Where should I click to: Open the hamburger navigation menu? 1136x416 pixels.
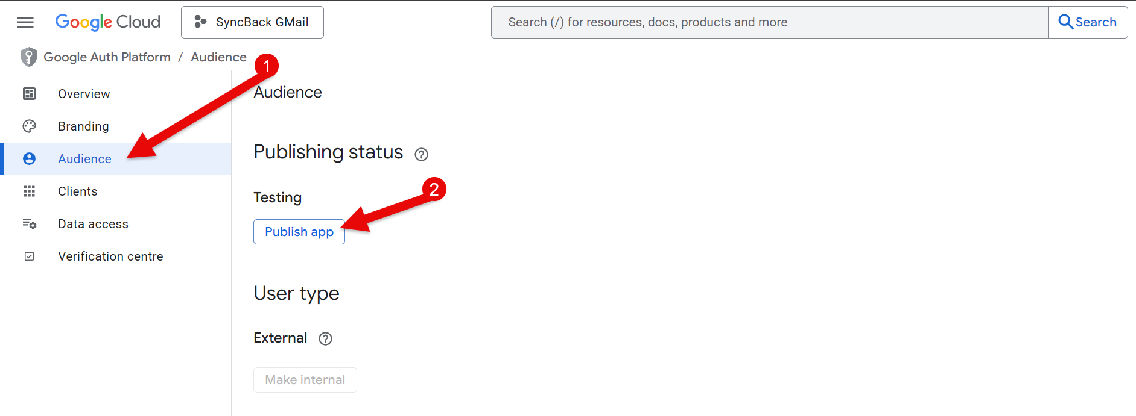(x=25, y=22)
